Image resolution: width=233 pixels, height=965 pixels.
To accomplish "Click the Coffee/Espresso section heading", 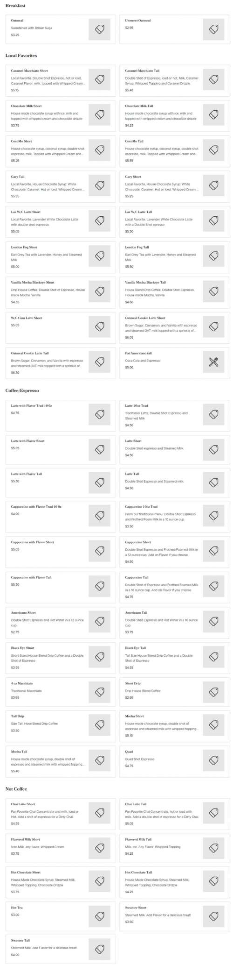I will (22, 390).
